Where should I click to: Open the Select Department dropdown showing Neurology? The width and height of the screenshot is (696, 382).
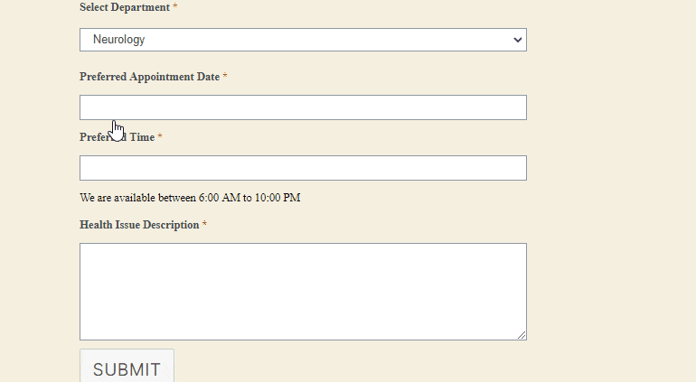pos(303,40)
